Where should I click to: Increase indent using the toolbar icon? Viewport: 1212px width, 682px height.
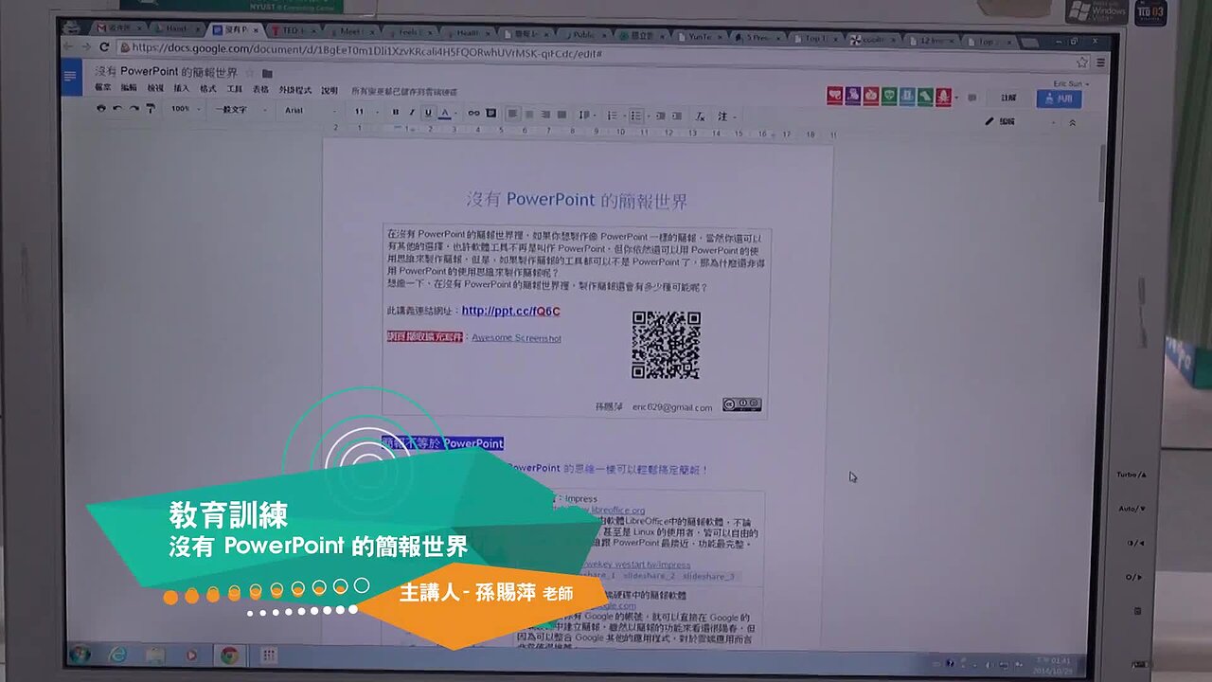pyautogui.click(x=678, y=116)
